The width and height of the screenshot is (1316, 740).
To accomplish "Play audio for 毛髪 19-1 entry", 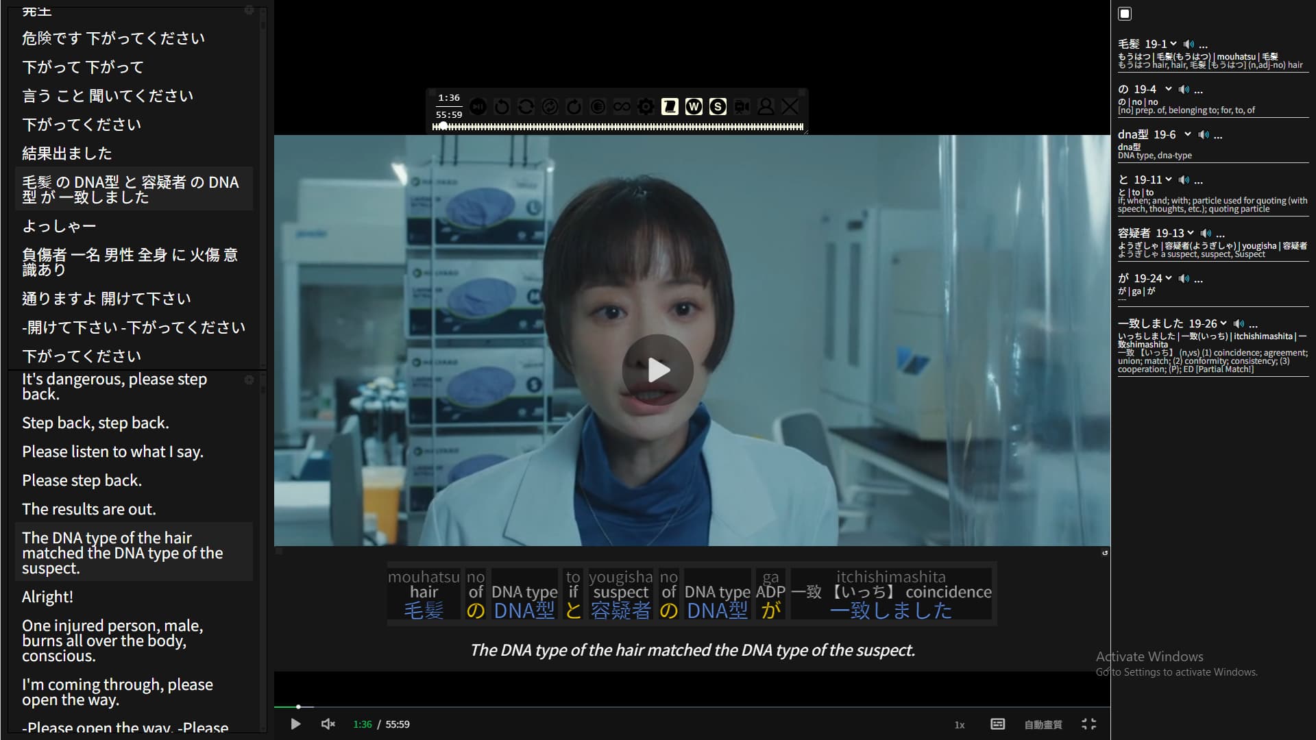I will pos(1188,44).
